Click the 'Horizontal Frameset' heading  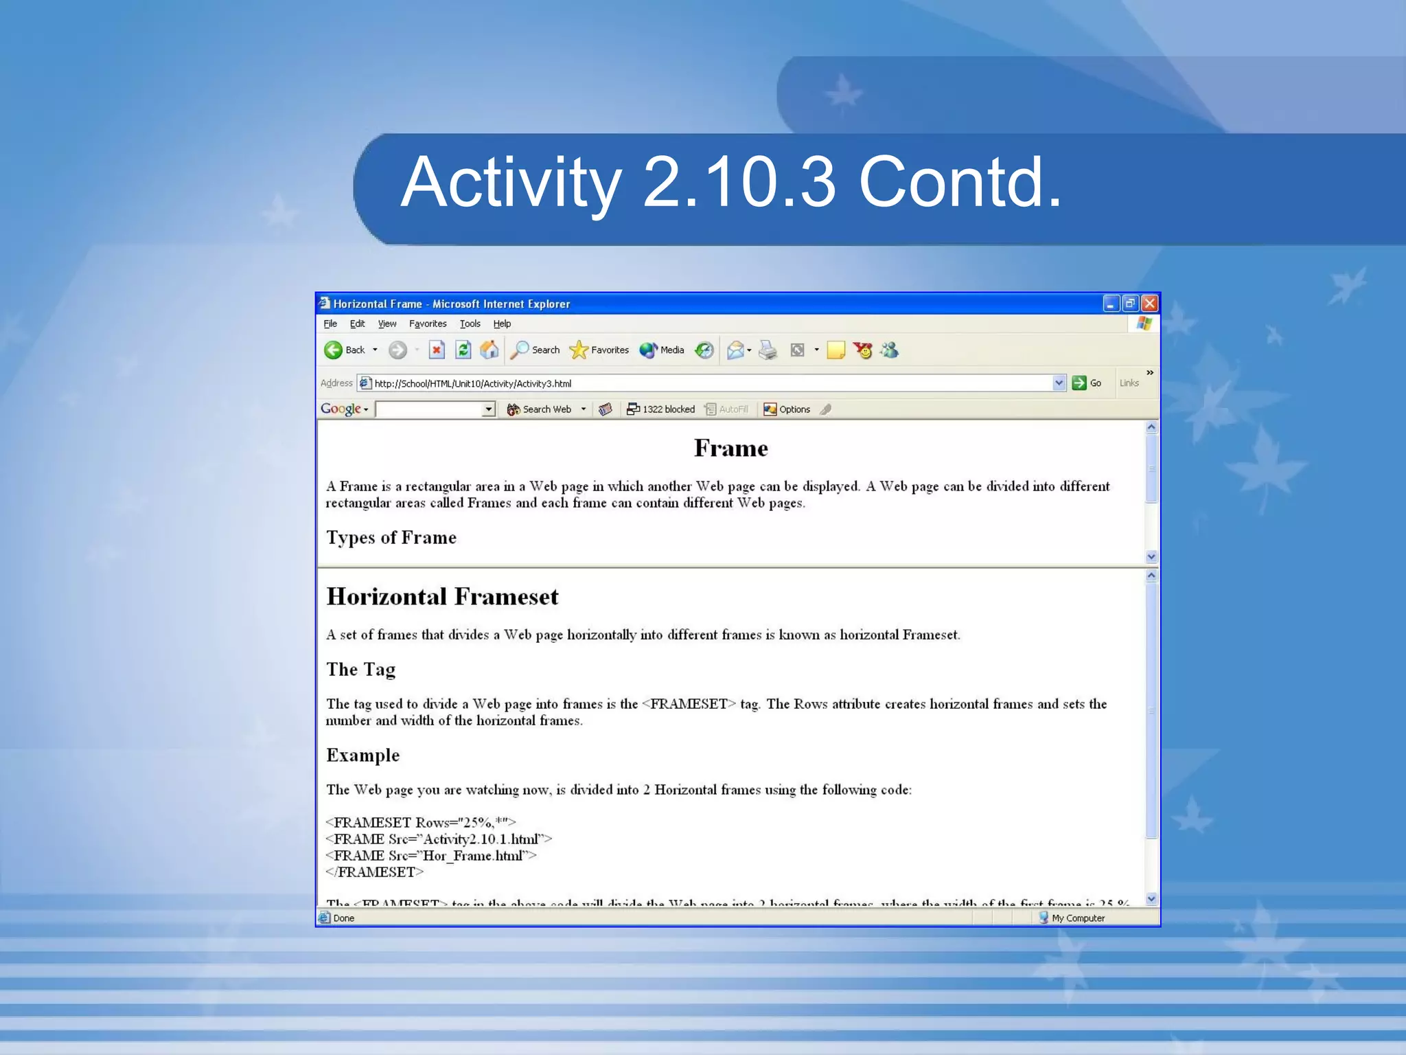[442, 596]
